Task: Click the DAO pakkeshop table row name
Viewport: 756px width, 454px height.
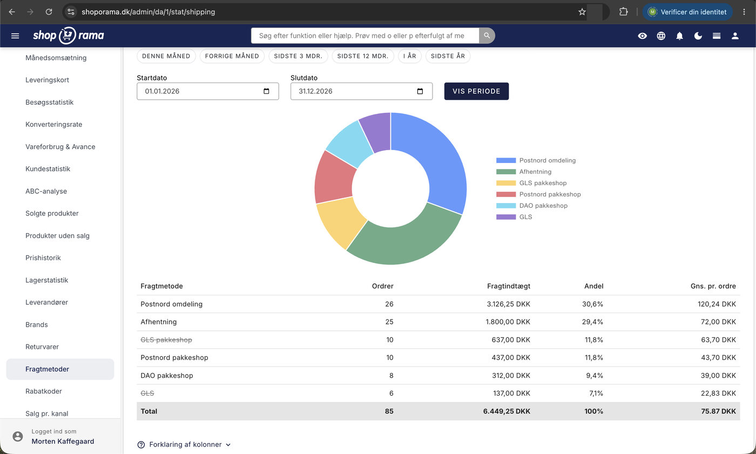Action: 167,376
